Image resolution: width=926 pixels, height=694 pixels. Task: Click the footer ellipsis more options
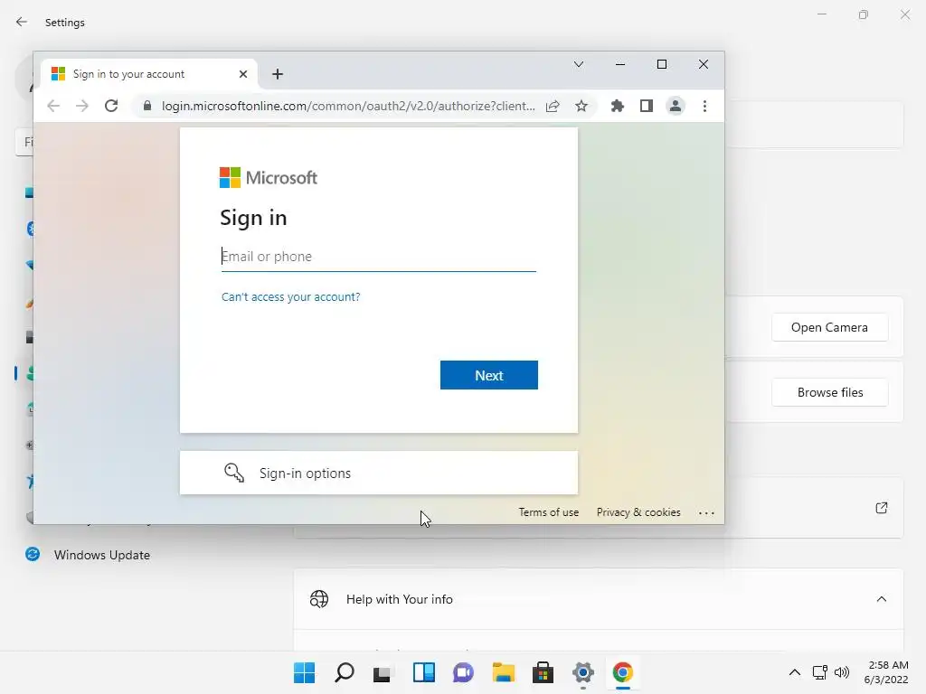[706, 513]
